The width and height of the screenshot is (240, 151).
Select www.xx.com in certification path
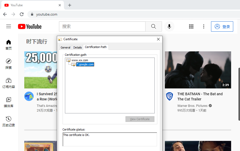[x=80, y=60]
